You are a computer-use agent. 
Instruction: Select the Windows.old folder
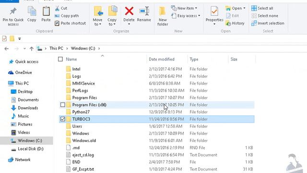(84, 140)
